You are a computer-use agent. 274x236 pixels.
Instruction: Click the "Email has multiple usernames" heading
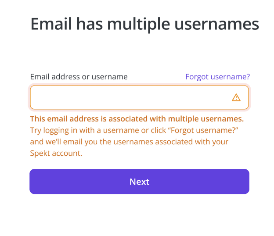pos(144,24)
